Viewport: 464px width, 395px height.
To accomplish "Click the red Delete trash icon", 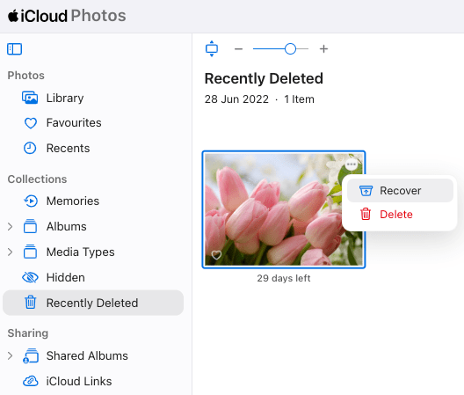I will 366,214.
